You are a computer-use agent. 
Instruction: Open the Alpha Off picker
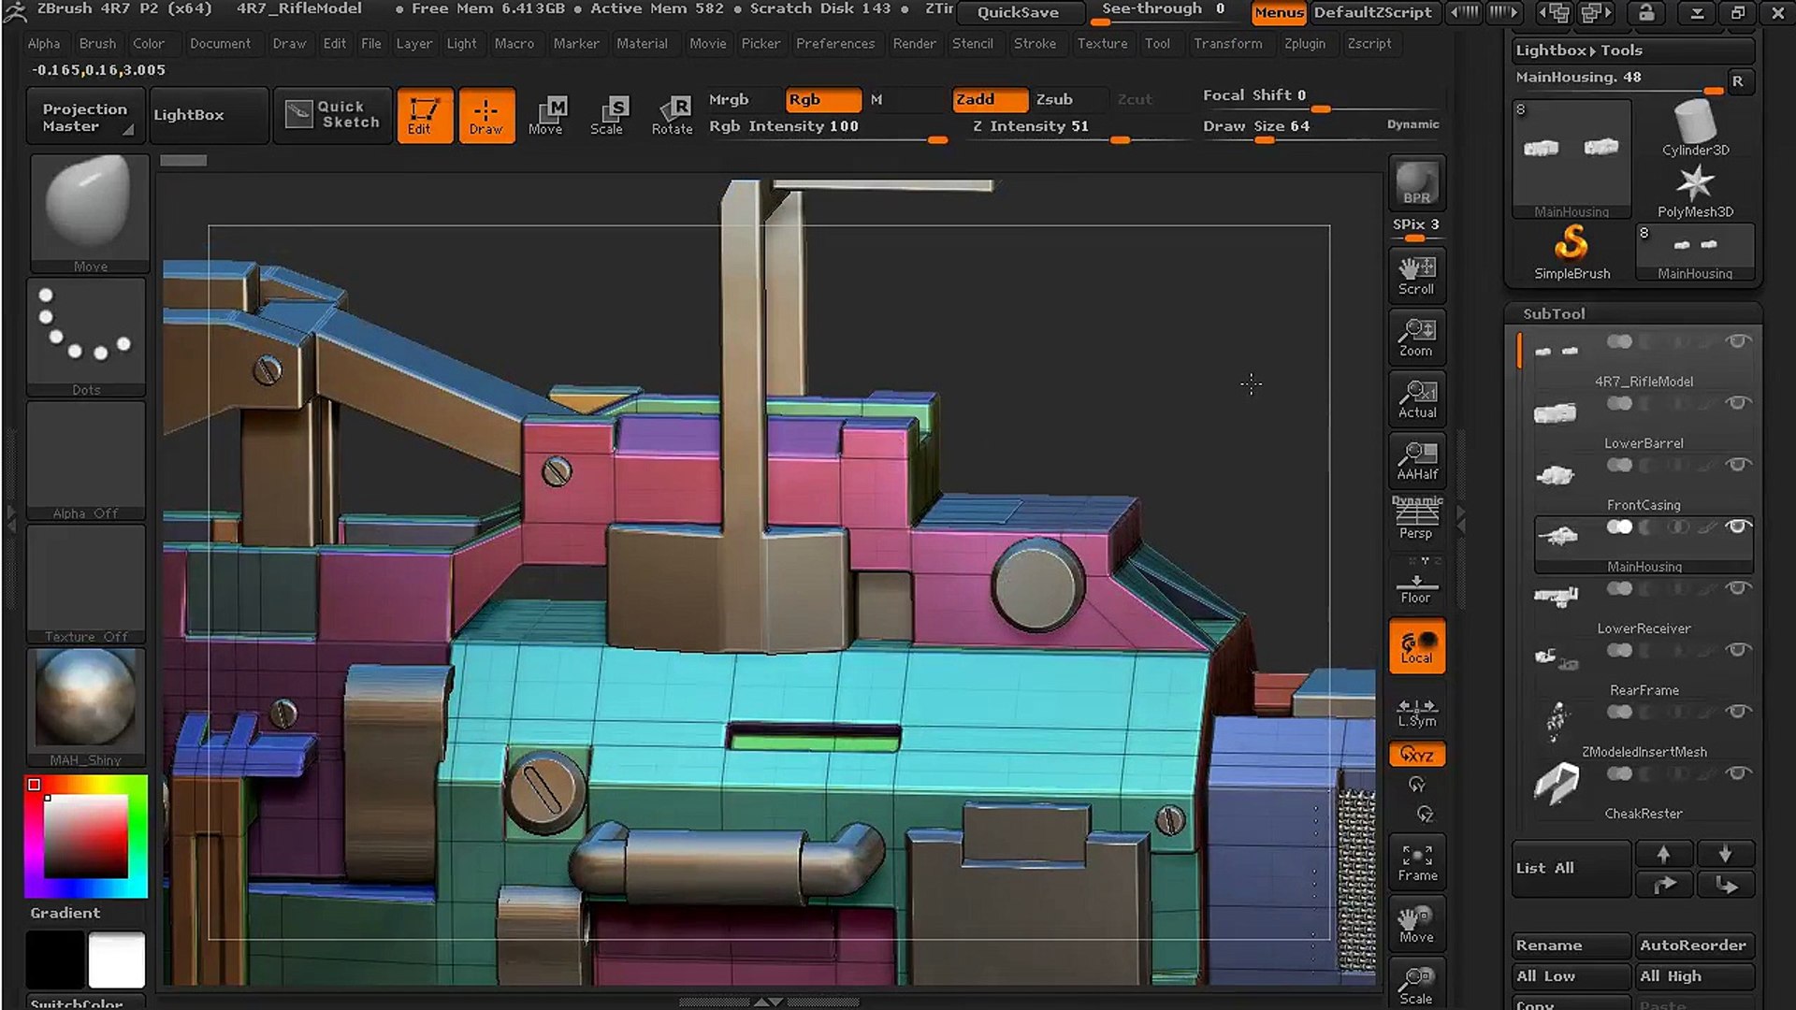[86, 461]
